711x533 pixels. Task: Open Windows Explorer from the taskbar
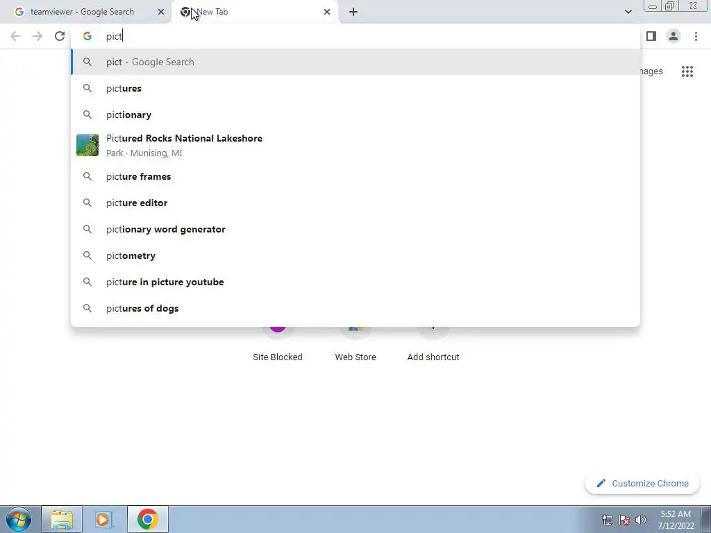[62, 519]
